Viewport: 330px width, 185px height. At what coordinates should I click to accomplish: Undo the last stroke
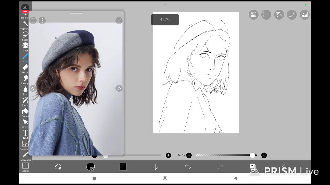pyautogui.click(x=188, y=167)
